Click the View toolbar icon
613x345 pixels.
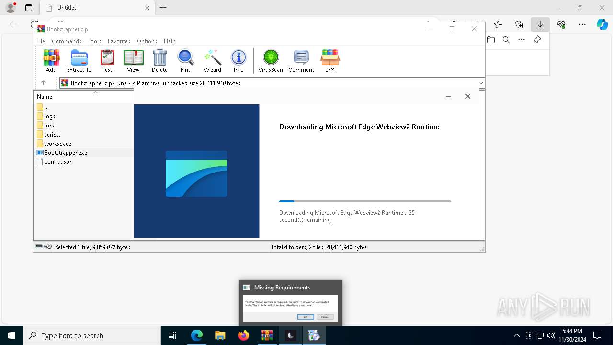click(133, 61)
